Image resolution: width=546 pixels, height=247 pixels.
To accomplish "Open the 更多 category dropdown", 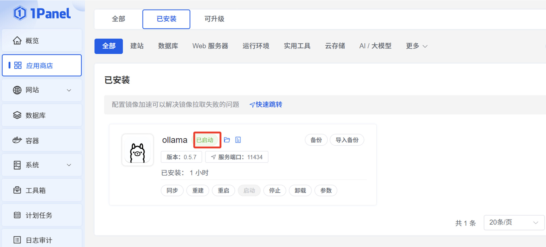I will pyautogui.click(x=417, y=46).
